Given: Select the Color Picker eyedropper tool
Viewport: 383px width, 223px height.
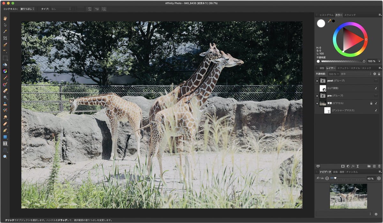Looking at the screenshot, I should (x=5, y=32).
